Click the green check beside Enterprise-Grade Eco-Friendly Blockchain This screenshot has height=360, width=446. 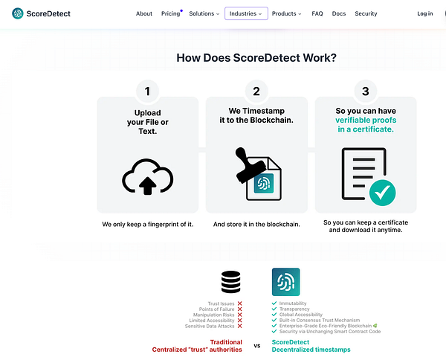coord(274,326)
